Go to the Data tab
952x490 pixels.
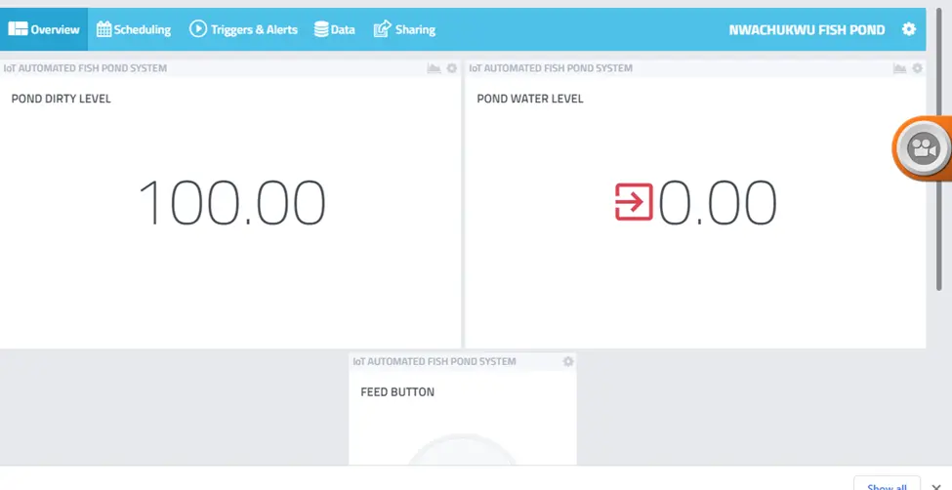click(335, 29)
